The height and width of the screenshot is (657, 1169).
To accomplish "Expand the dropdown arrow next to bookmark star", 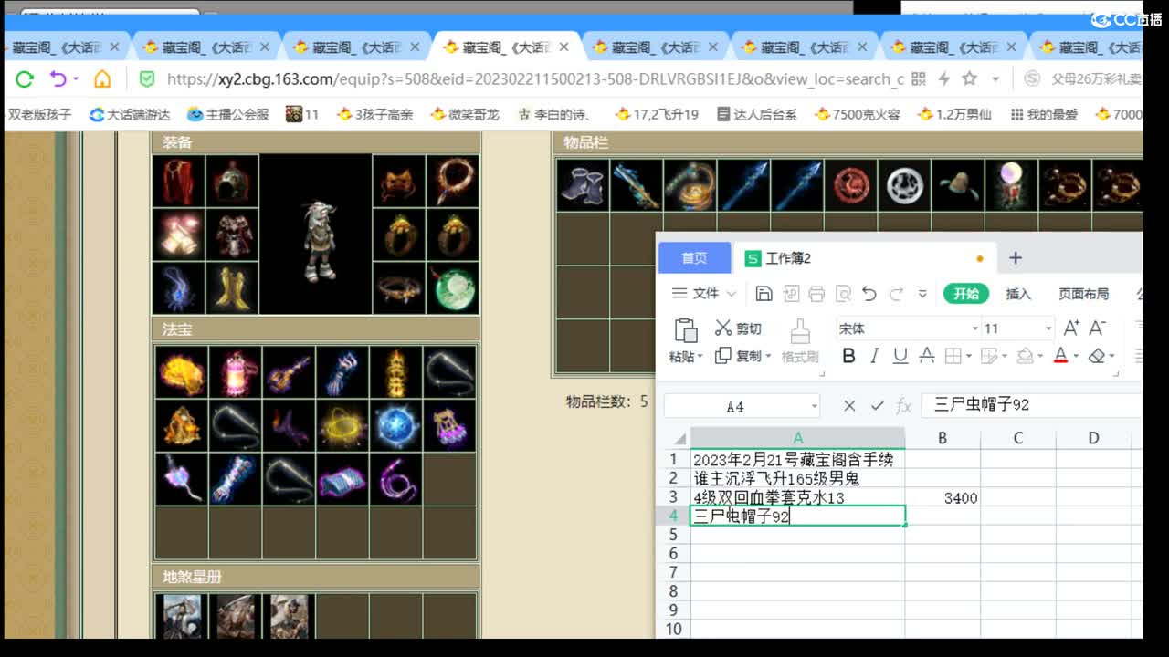I will pos(995,79).
